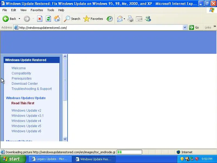Open the Forward history dropdown arrow
This screenshot has width=217, height=163.
[33, 19]
